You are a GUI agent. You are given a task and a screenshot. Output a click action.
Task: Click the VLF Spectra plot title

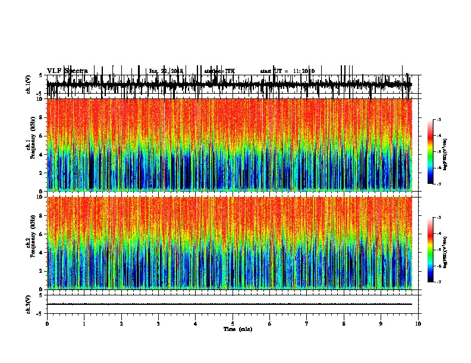[67, 71]
